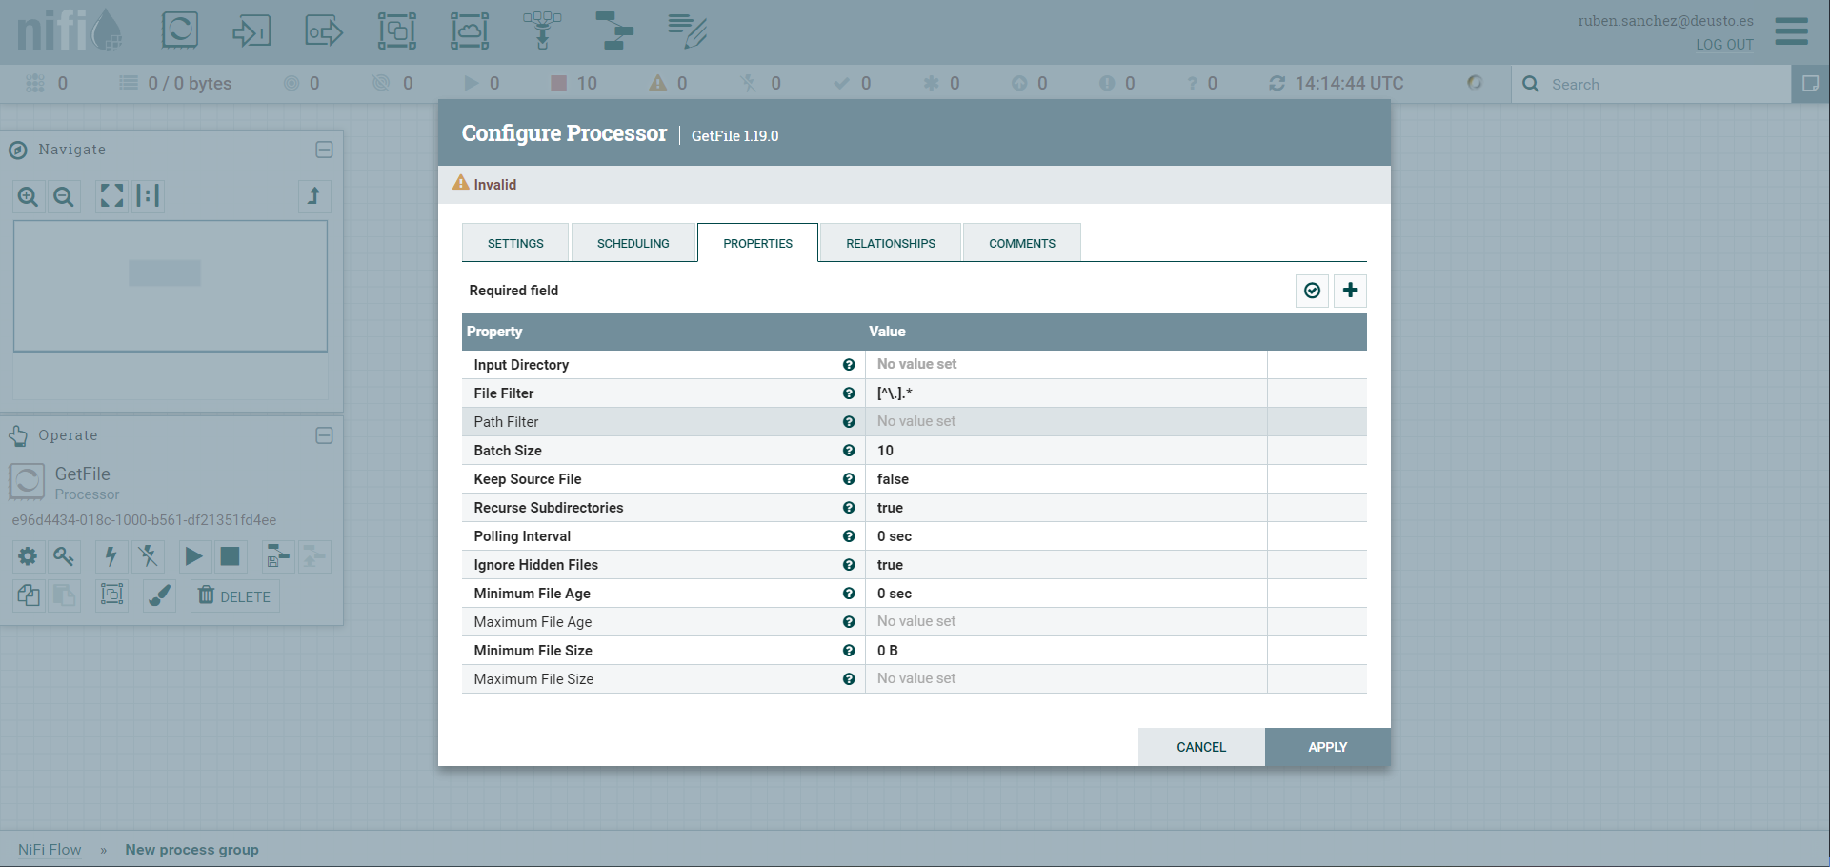
Task: Switch to the Scheduling tab
Action: pyautogui.click(x=633, y=243)
